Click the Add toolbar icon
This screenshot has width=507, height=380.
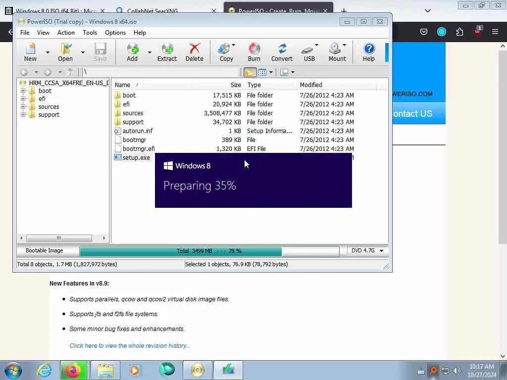pyautogui.click(x=132, y=52)
